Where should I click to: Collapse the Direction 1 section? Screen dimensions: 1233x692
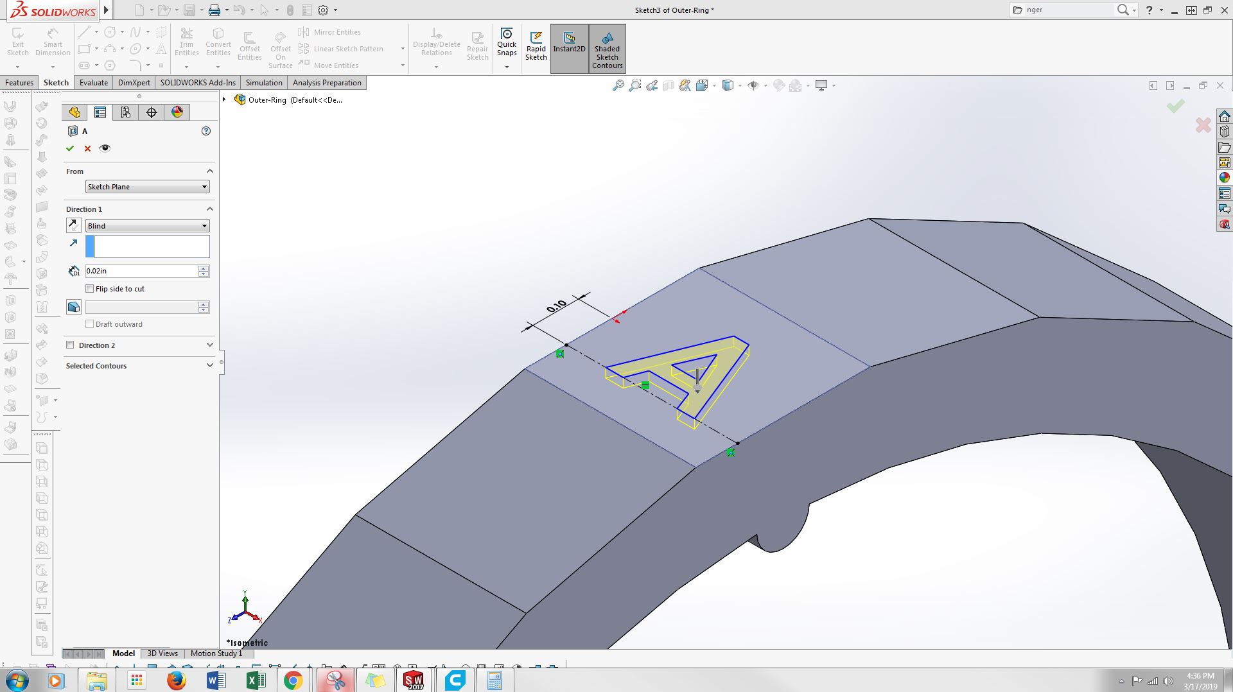click(x=209, y=209)
